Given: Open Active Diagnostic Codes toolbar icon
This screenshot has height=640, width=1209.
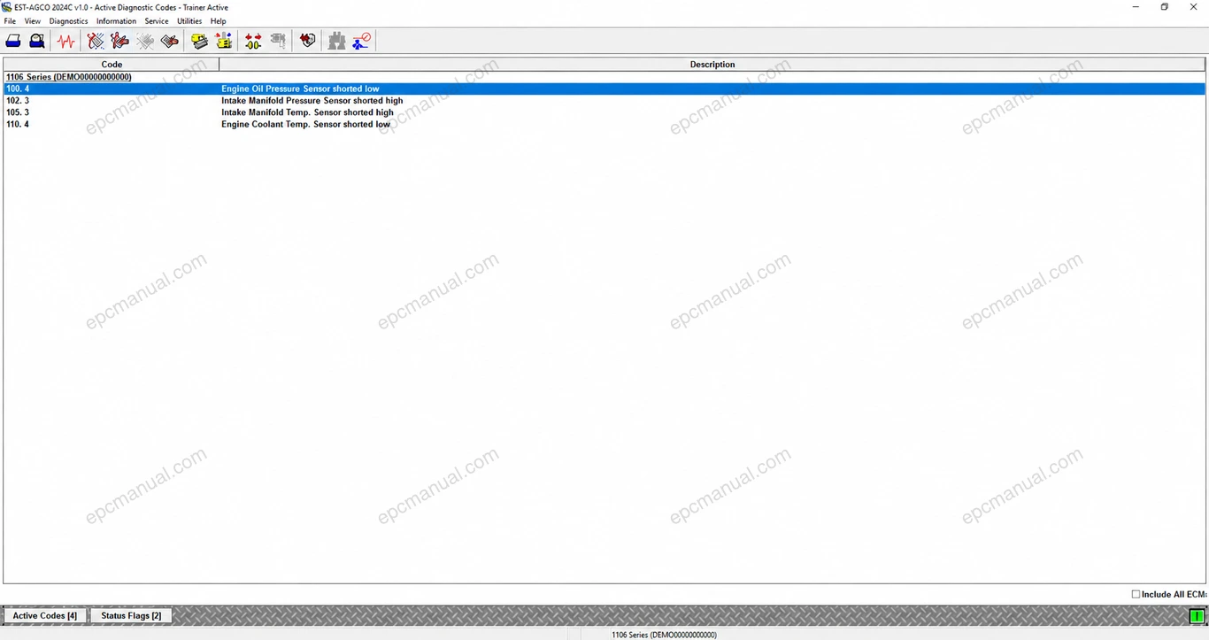Looking at the screenshot, I should [96, 41].
